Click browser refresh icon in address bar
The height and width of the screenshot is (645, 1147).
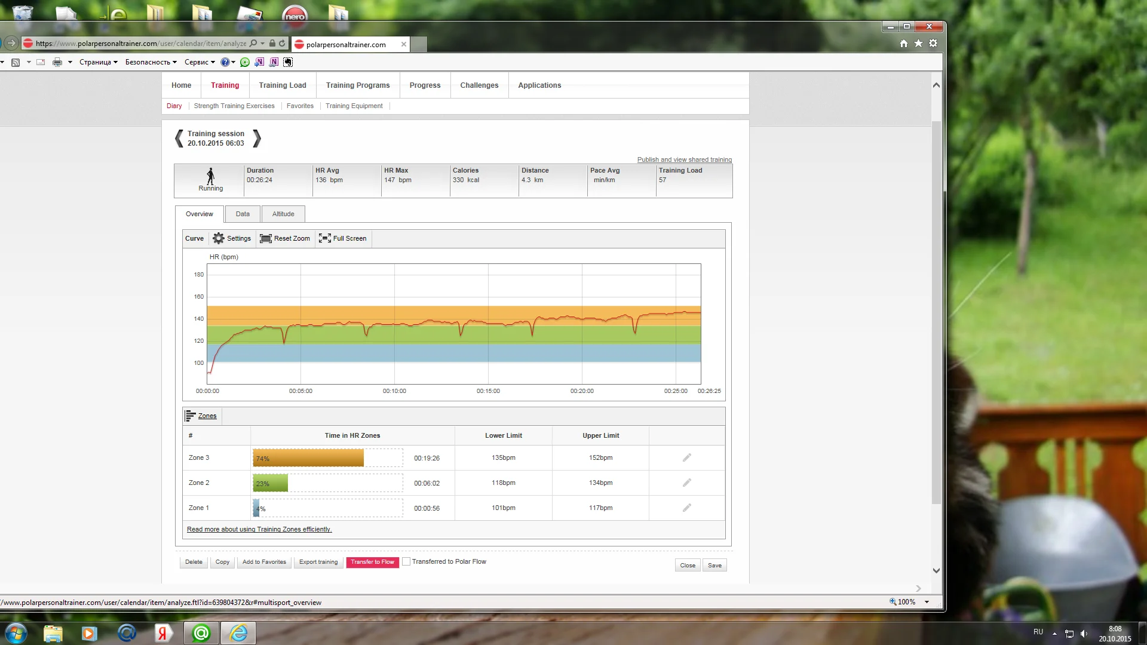point(282,44)
